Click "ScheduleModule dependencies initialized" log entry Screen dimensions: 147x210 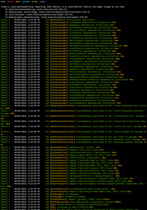click(x=94, y=59)
